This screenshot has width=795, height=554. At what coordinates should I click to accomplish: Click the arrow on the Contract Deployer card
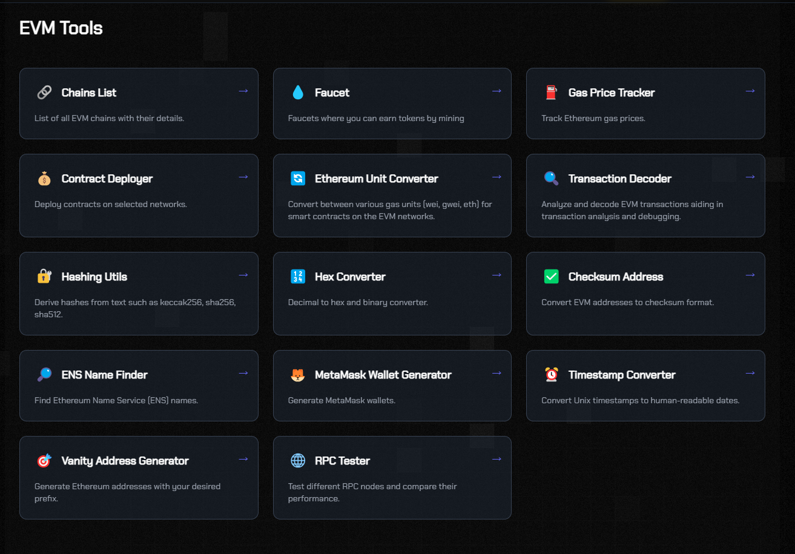coord(243,177)
